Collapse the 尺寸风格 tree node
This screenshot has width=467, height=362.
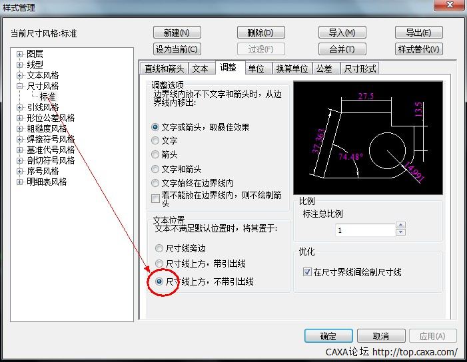coord(20,87)
